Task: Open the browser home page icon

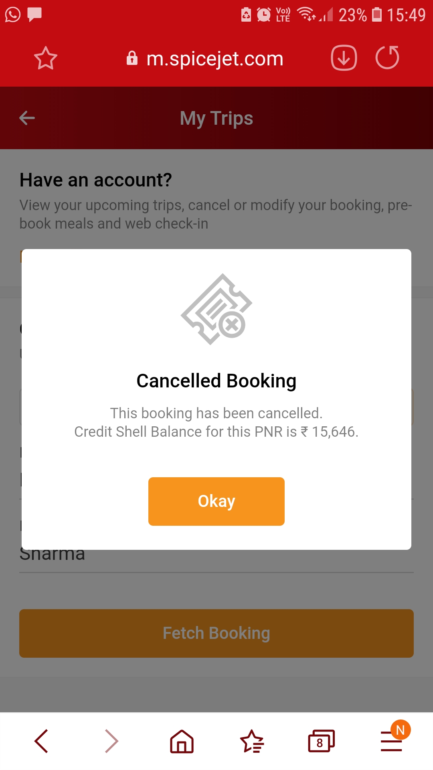Action: pyautogui.click(x=182, y=741)
